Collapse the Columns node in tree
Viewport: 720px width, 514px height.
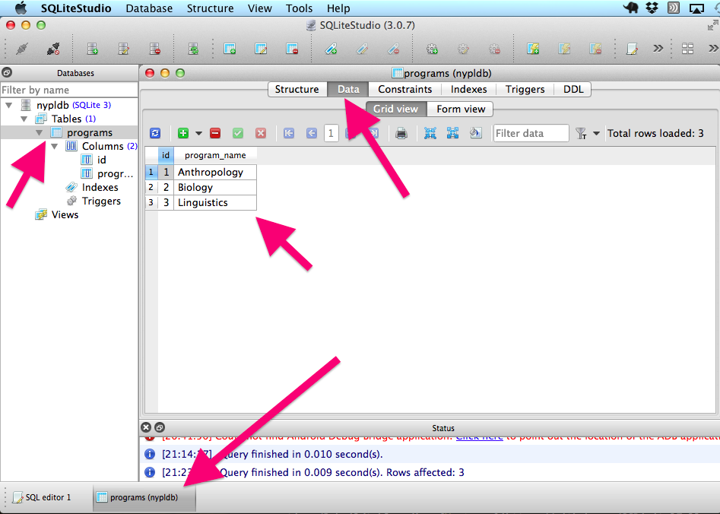(x=54, y=146)
